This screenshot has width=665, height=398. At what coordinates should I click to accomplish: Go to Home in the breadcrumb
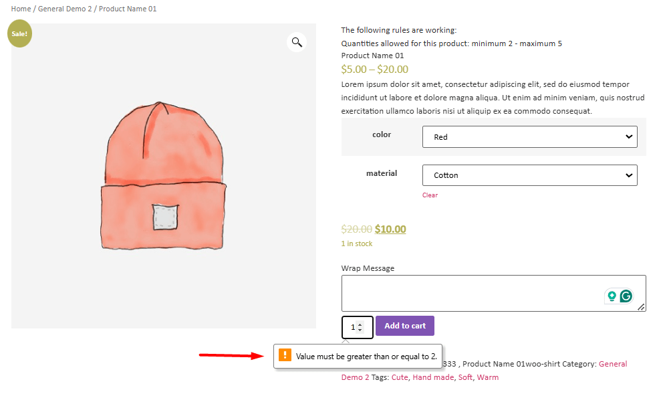[21, 9]
